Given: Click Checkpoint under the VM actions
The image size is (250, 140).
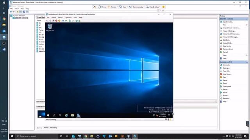Looking at the screenshot, I should coord(227,86).
